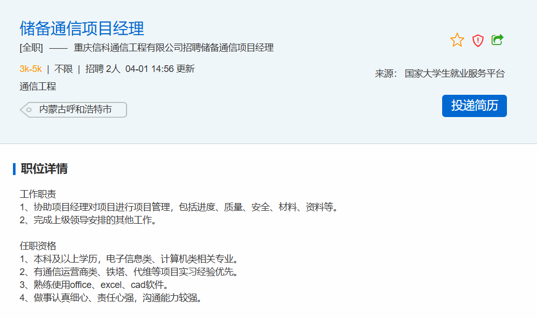
Task: Click the 不限 requirement text
Action: 64,69
